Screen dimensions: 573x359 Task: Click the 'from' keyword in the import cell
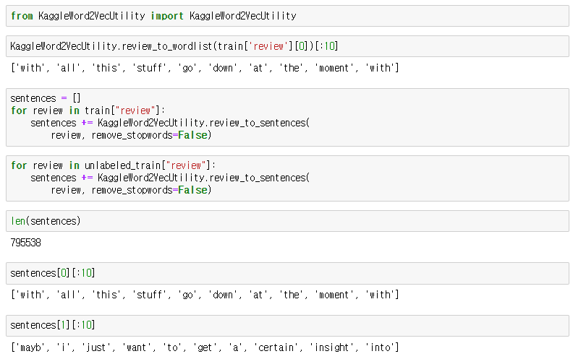22,16
